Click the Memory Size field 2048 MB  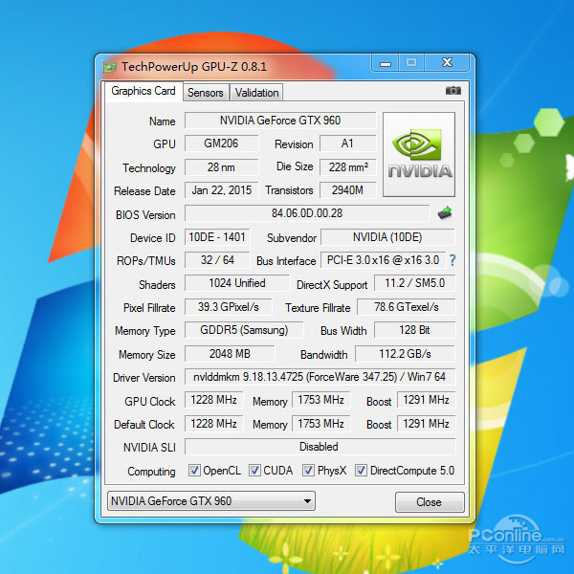tap(230, 354)
